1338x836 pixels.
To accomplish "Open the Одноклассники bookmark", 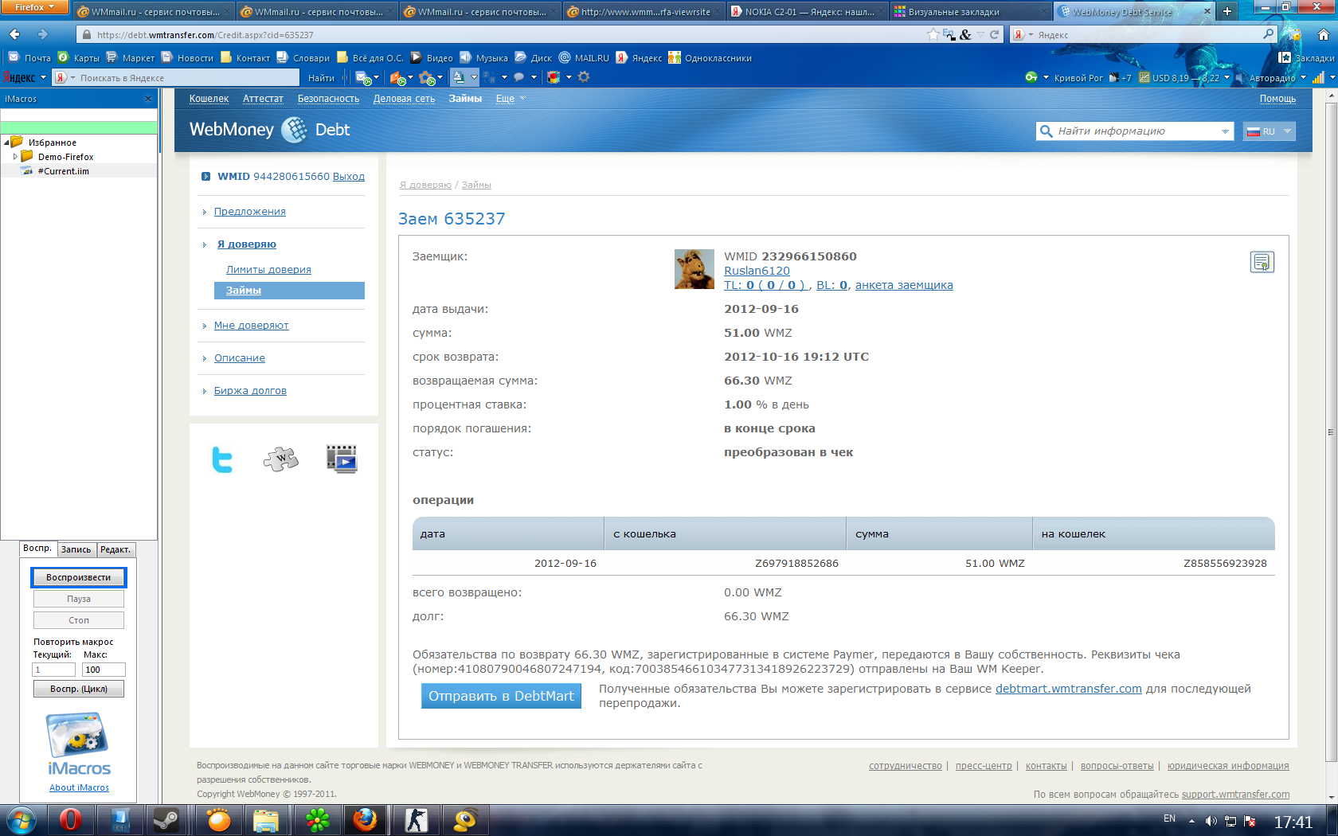I will (x=710, y=57).
